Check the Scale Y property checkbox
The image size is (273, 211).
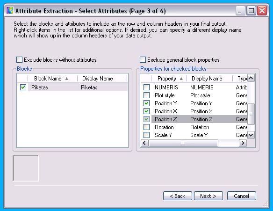coord(146,135)
